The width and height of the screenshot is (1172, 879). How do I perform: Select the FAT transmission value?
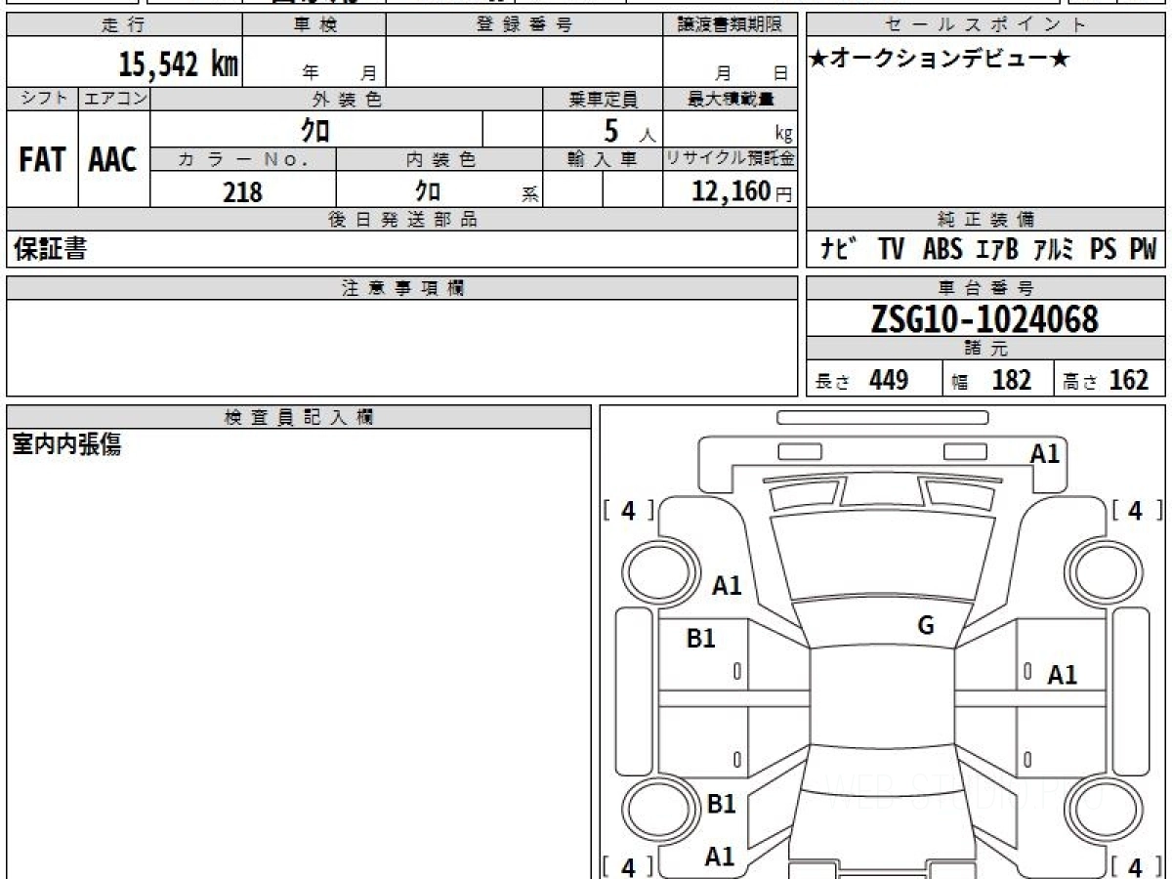point(42,159)
